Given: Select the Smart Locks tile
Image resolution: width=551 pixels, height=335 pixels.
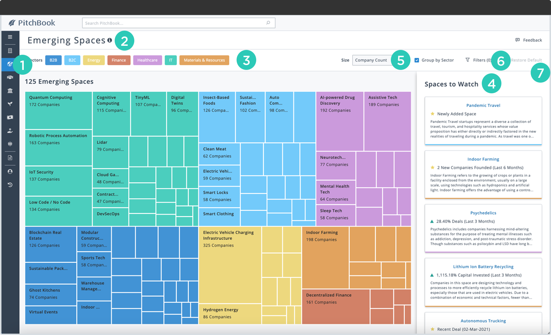Looking at the screenshot, I should coord(219,197).
